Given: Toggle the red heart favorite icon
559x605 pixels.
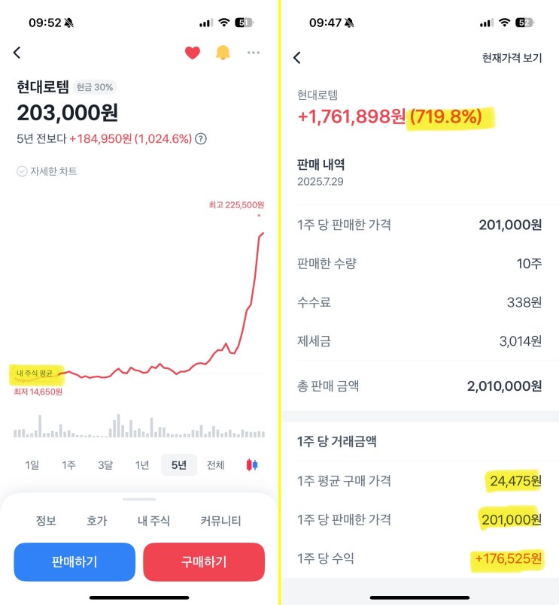Looking at the screenshot, I should coord(193,53).
